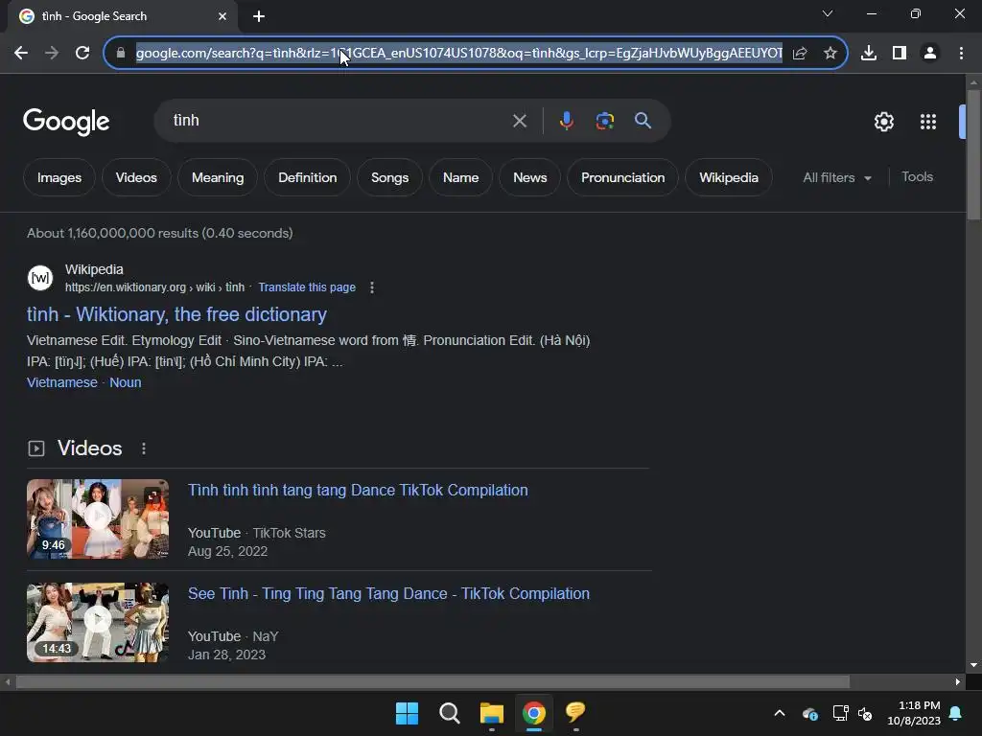The image size is (982, 736).
Task: Clear the Google search box text
Action: 520,121
